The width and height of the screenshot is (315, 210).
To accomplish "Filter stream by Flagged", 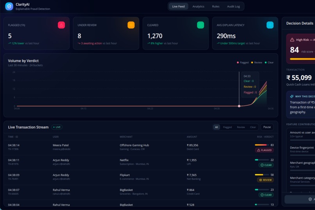I will pos(227,127).
